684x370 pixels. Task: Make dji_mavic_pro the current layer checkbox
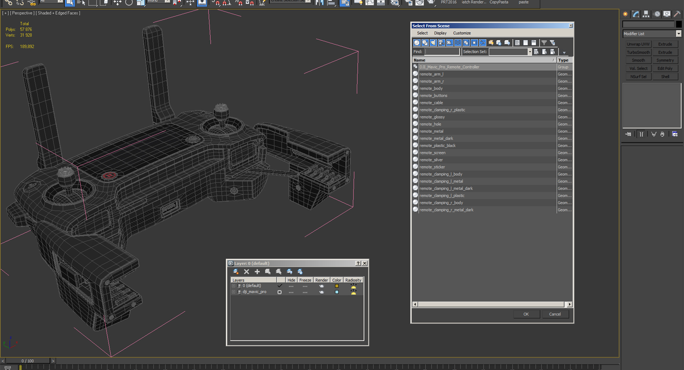pos(280,292)
